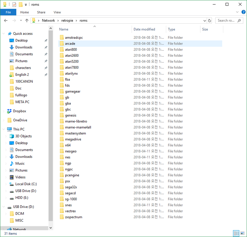The image size is (247, 237).
Task: Unpin icon next to Documents in Quick access
Action: 46,54
